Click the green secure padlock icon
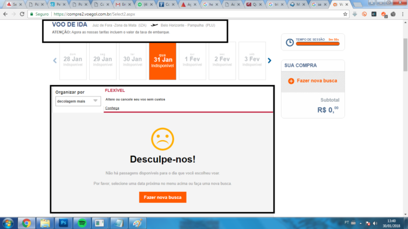 (31, 14)
